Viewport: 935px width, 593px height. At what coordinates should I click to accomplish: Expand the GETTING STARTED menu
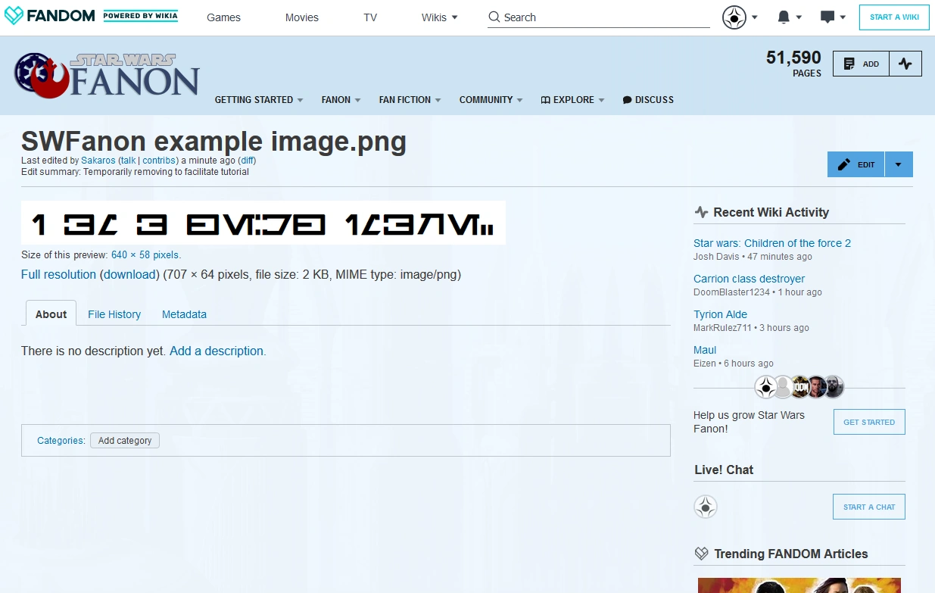[259, 99]
